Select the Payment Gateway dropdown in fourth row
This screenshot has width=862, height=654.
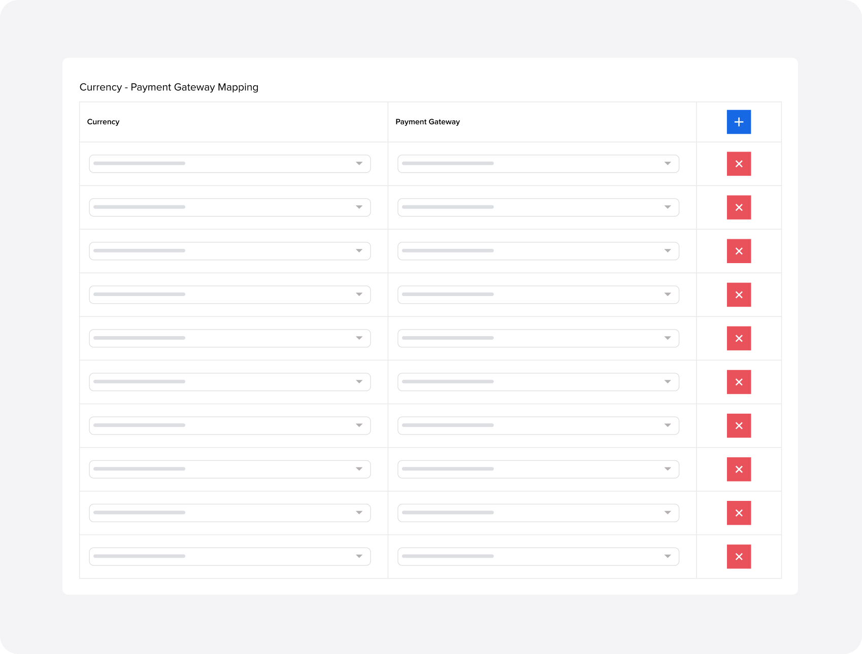(538, 295)
